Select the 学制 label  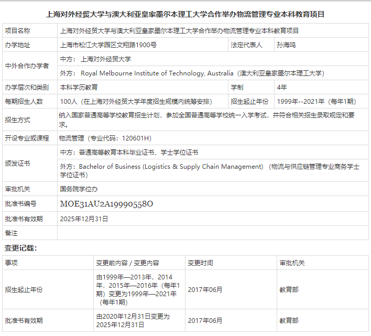(237, 88)
